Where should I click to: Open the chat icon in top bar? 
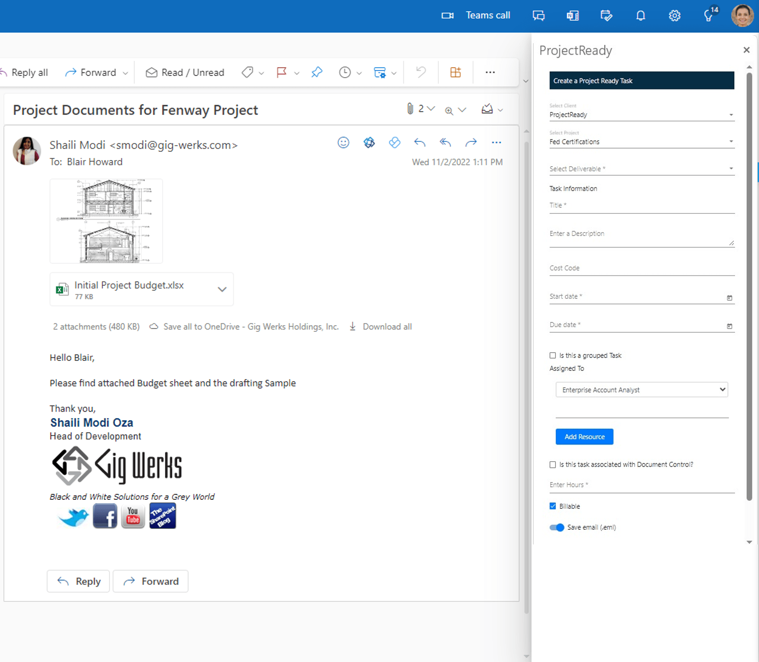pyautogui.click(x=539, y=16)
